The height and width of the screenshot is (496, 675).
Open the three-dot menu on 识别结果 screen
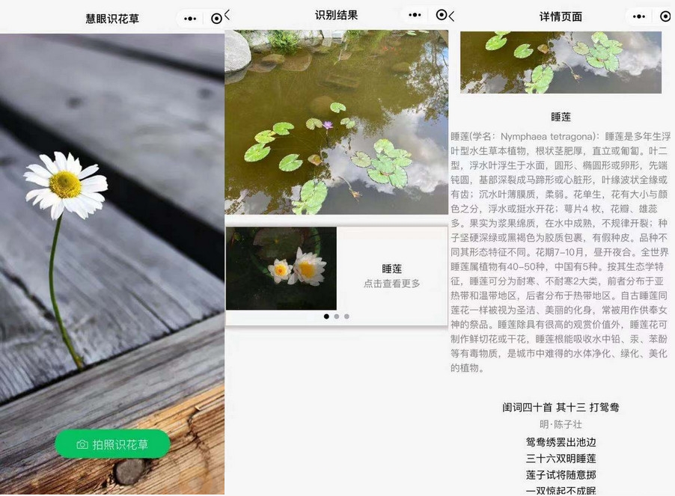(415, 15)
